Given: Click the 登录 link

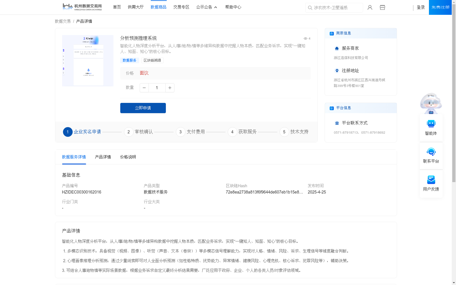Looking at the screenshot, I should (x=421, y=7).
